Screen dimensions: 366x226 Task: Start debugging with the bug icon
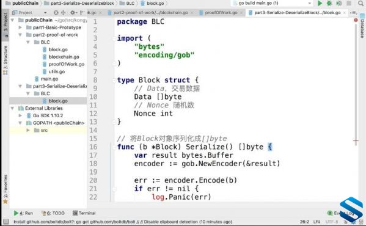pyautogui.click(x=329, y=3)
